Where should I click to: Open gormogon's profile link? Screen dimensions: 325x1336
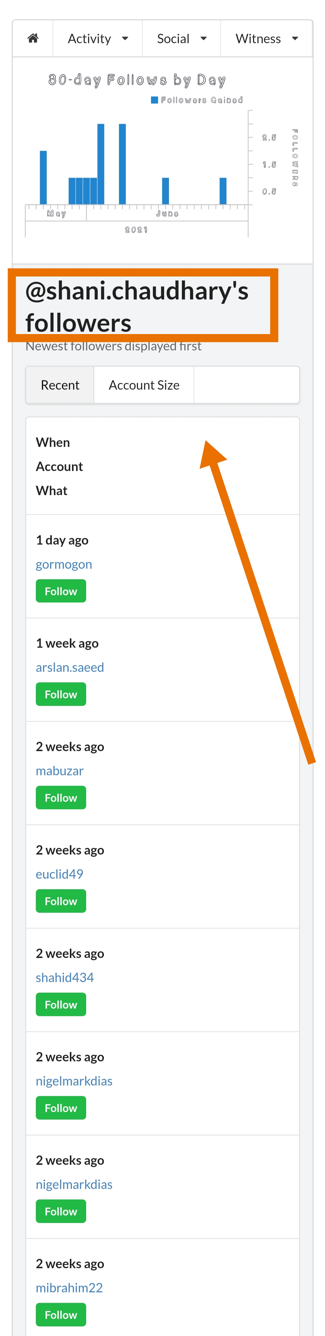pyautogui.click(x=64, y=564)
